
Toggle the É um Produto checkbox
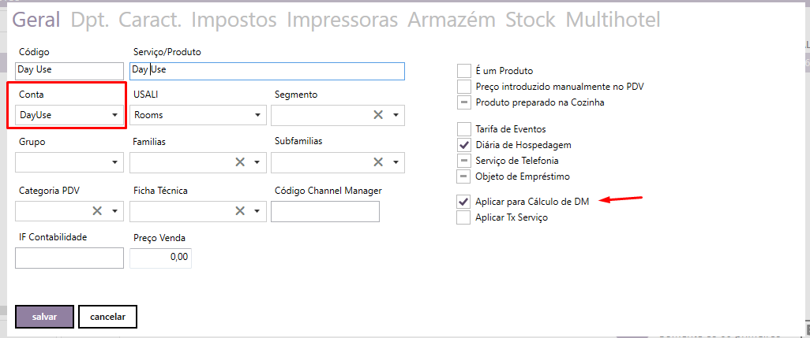[464, 71]
